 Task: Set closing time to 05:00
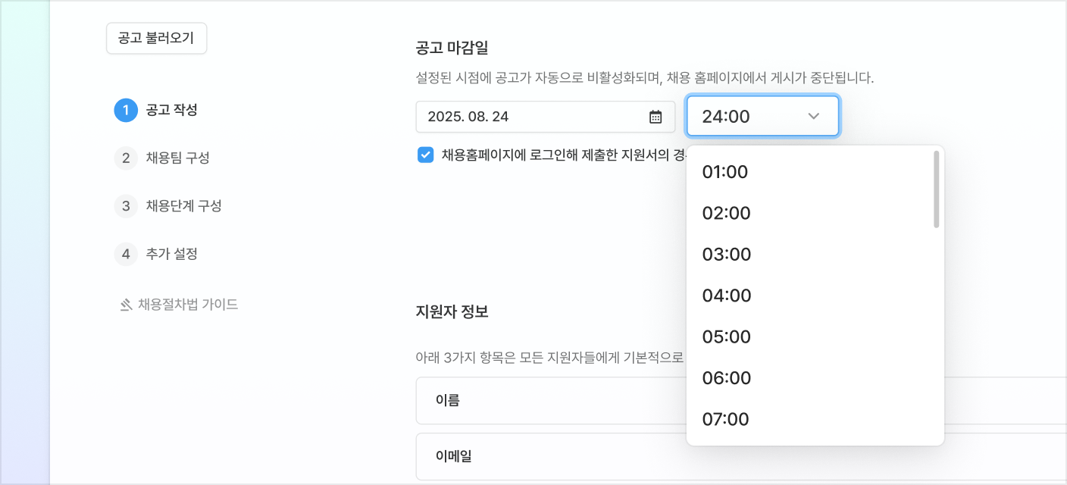point(727,336)
